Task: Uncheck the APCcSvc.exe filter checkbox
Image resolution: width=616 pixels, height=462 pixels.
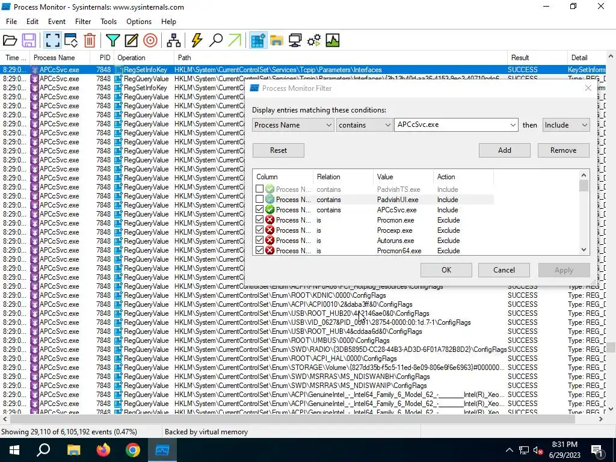Action: (x=259, y=209)
